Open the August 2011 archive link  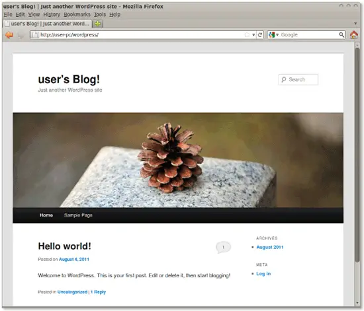pos(270,248)
